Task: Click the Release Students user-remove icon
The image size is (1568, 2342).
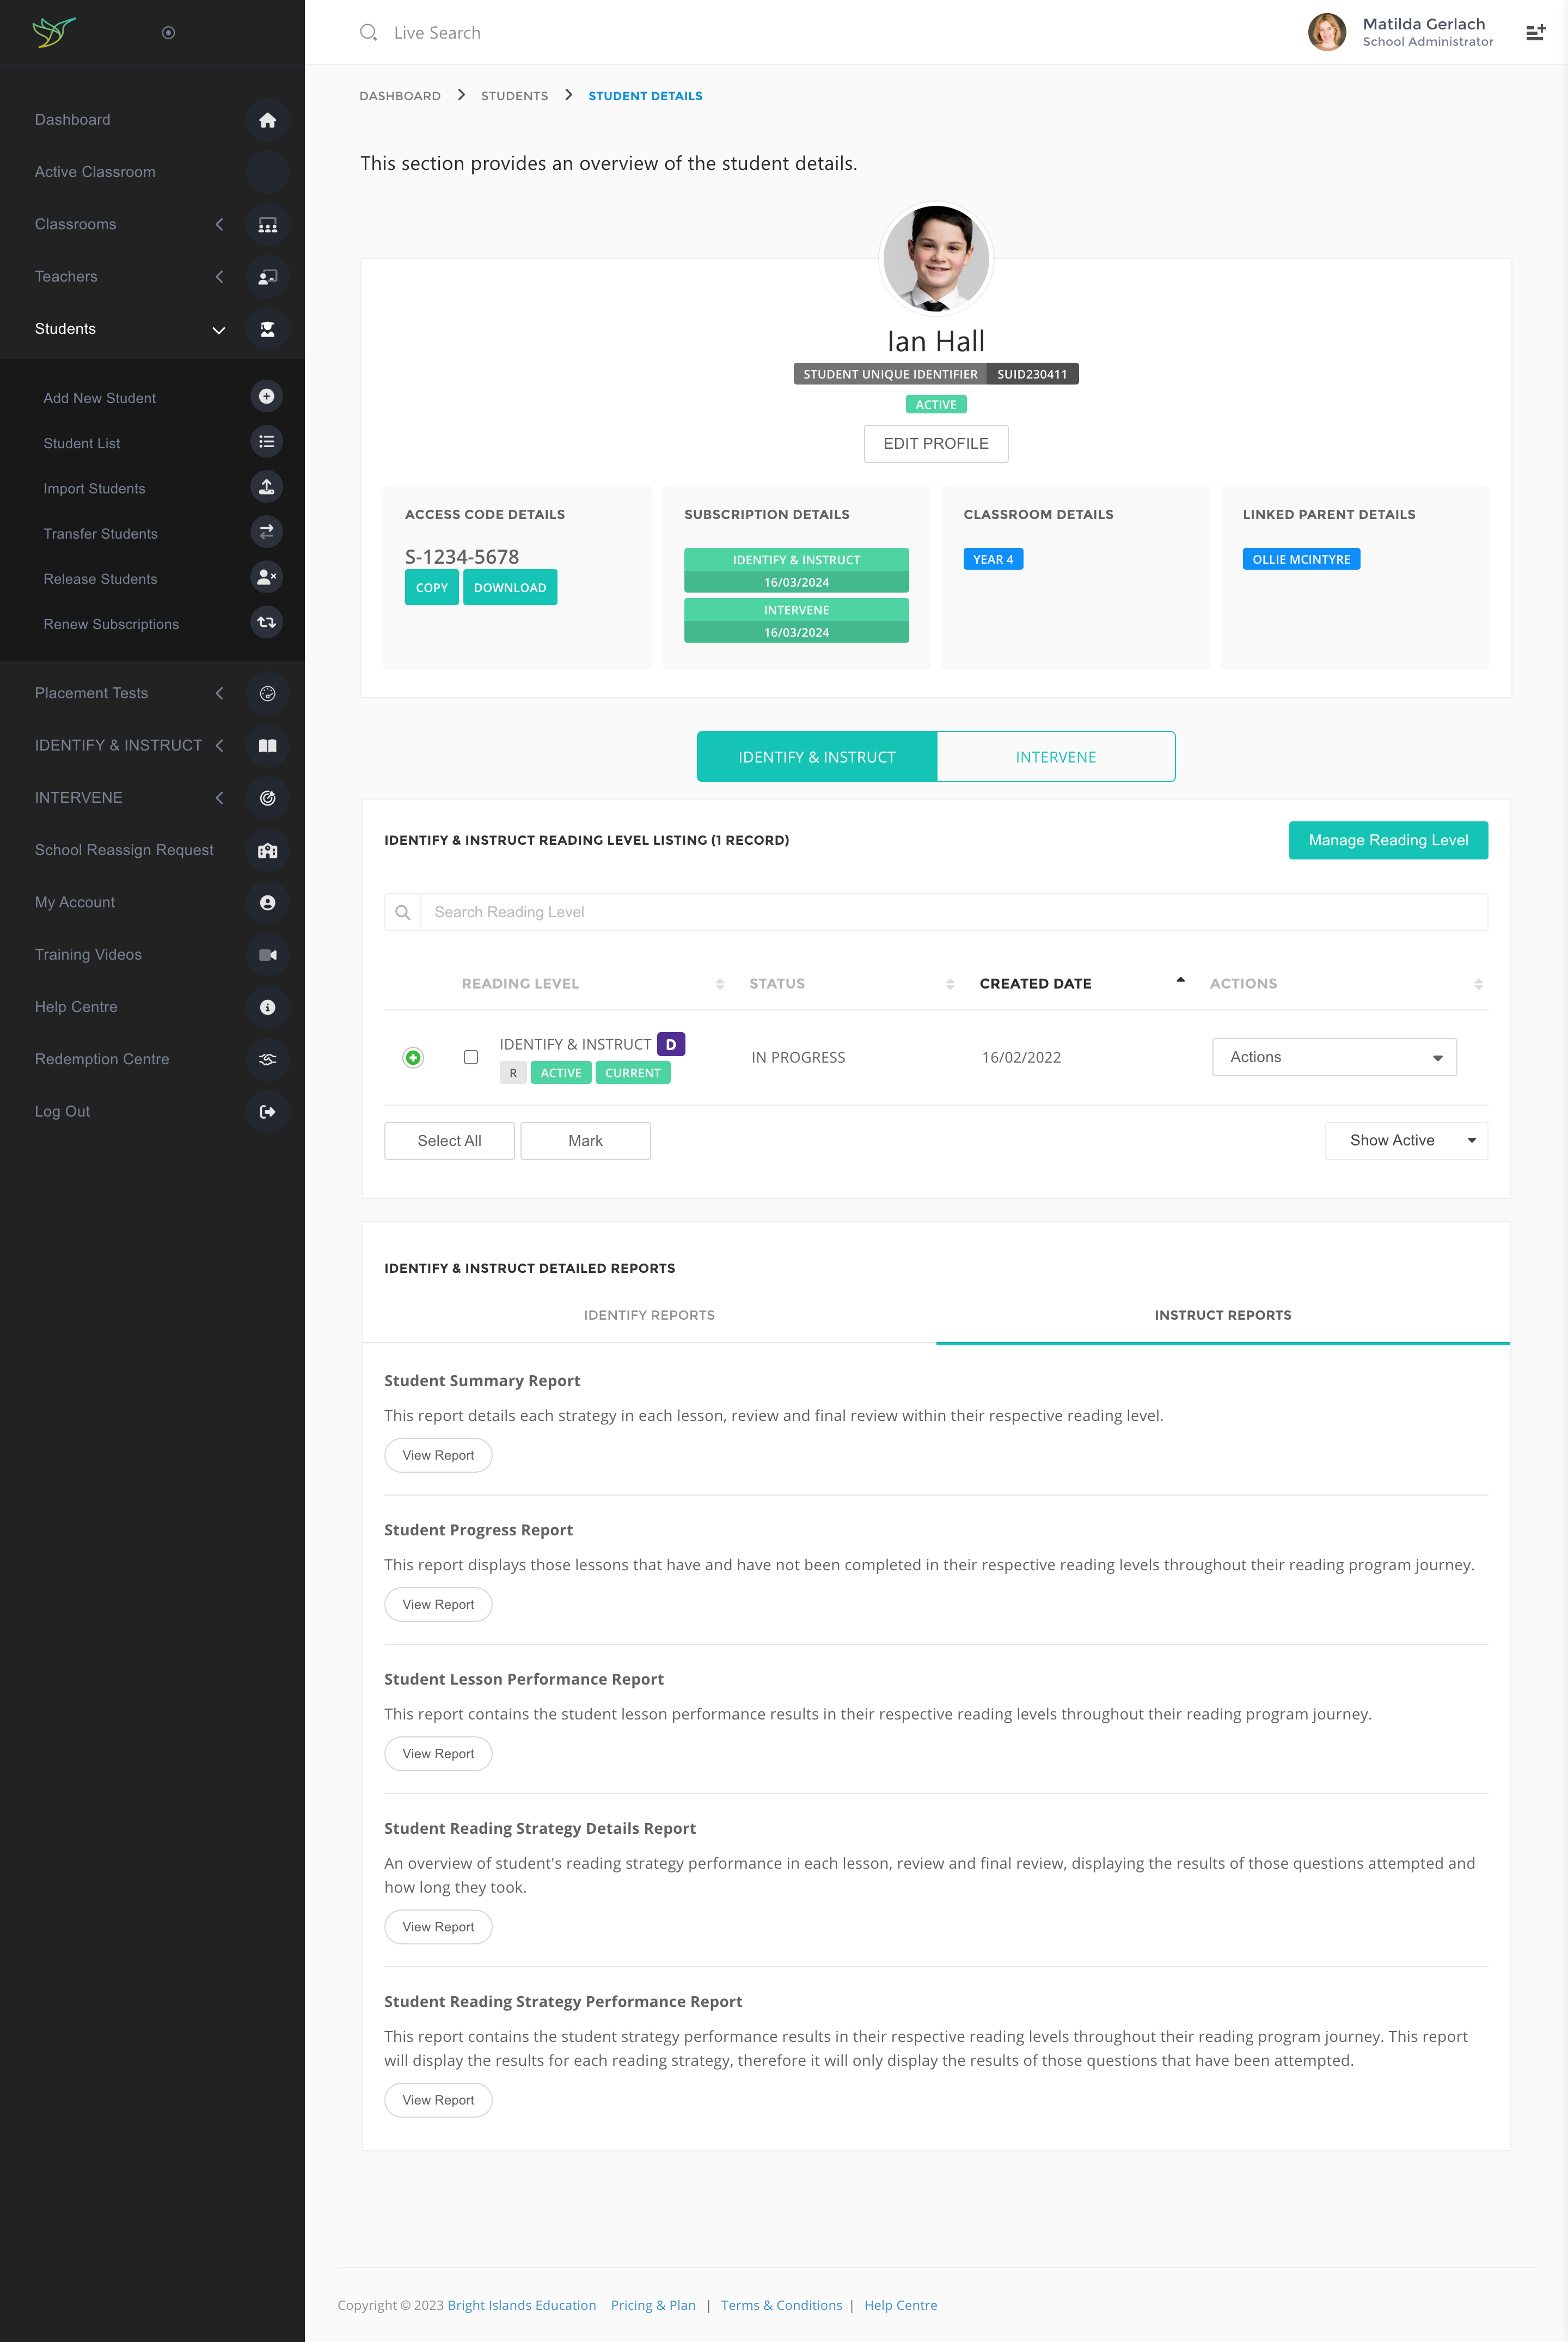Action: [266, 577]
